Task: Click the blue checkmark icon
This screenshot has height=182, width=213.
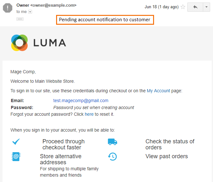Action: [x=16, y=142]
